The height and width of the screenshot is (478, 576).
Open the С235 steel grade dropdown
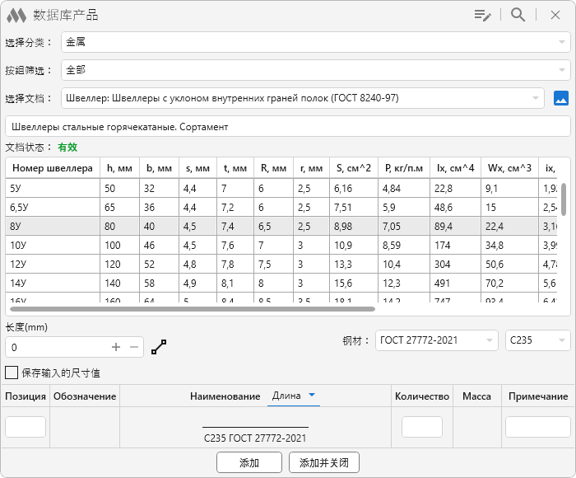point(562,340)
